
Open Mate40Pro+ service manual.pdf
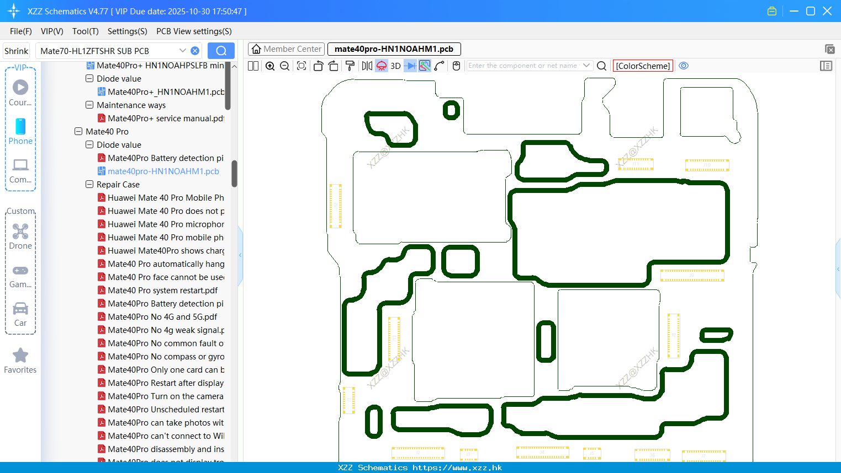161,119
